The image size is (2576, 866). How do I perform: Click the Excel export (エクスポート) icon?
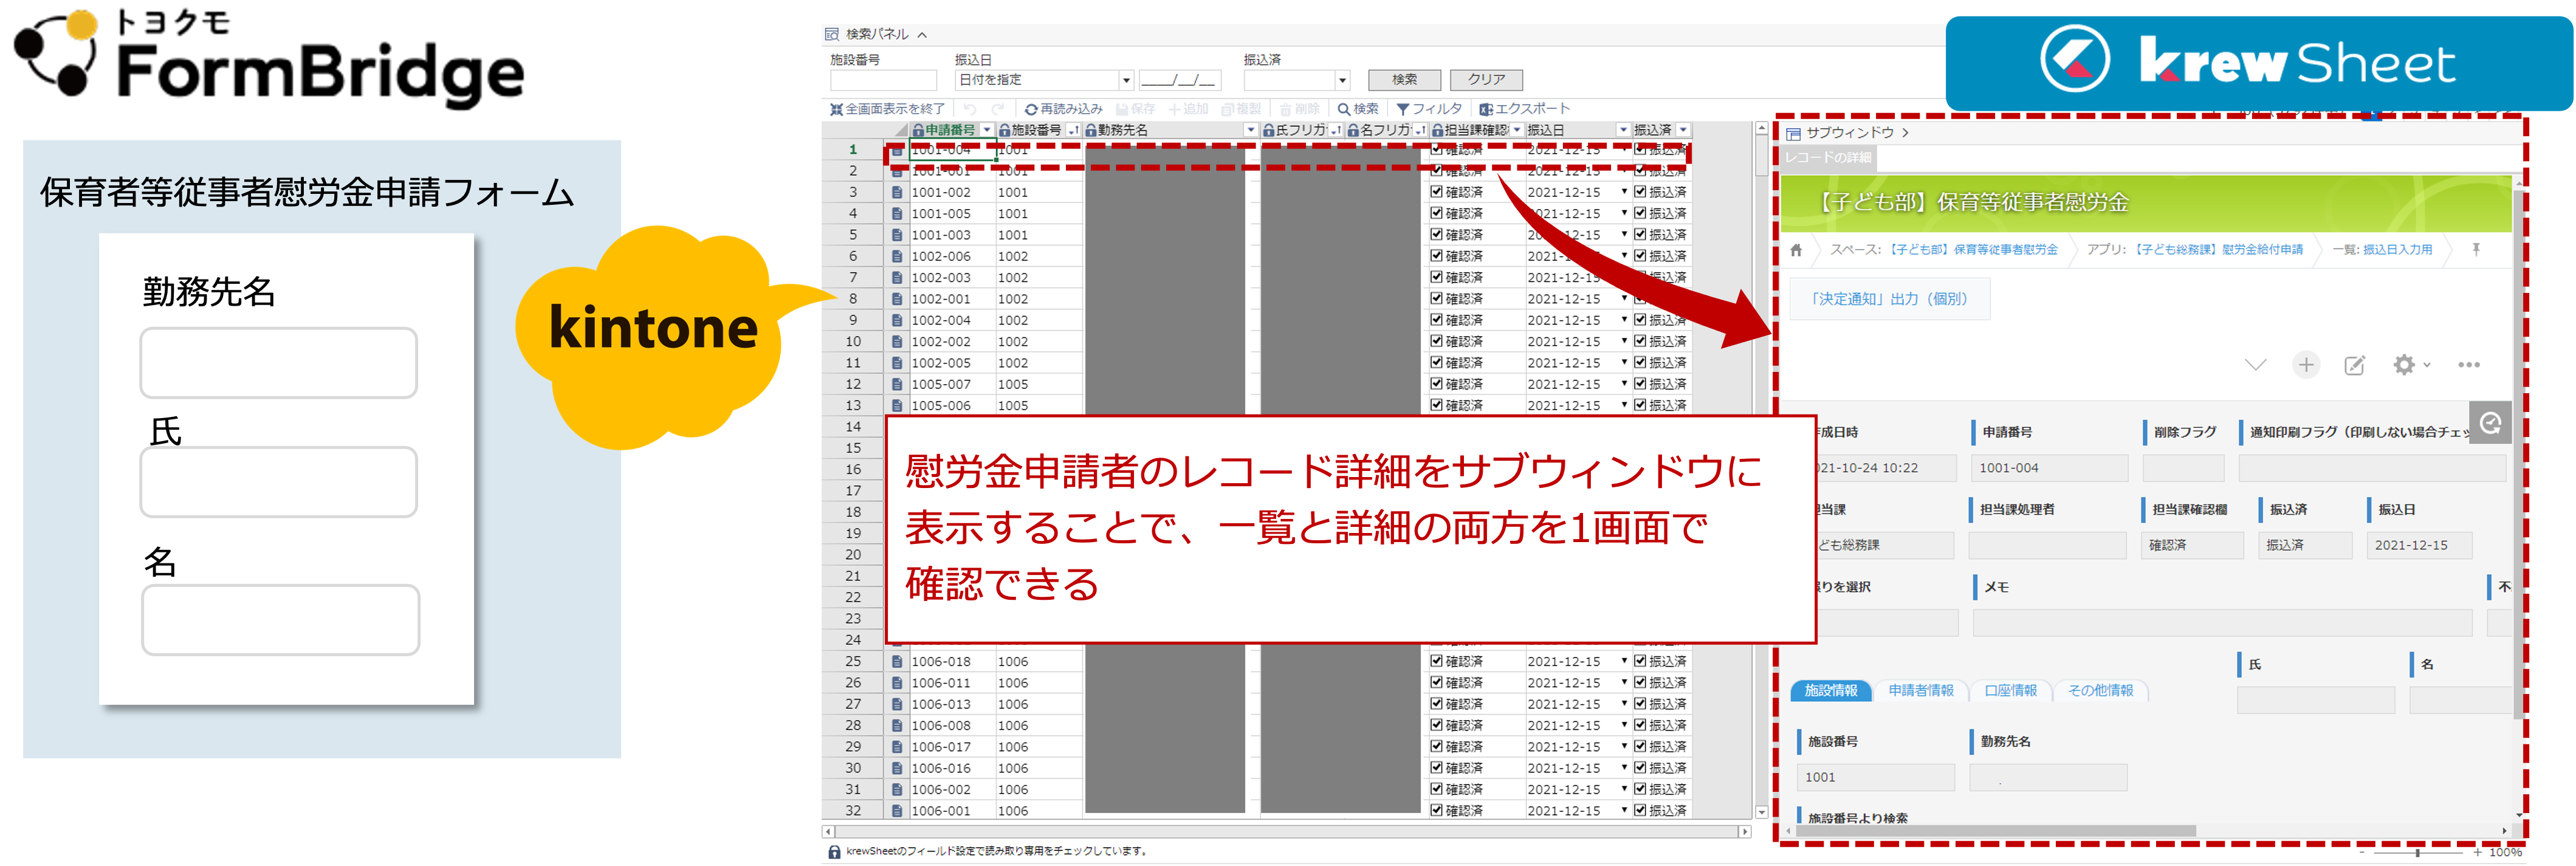(1486, 109)
